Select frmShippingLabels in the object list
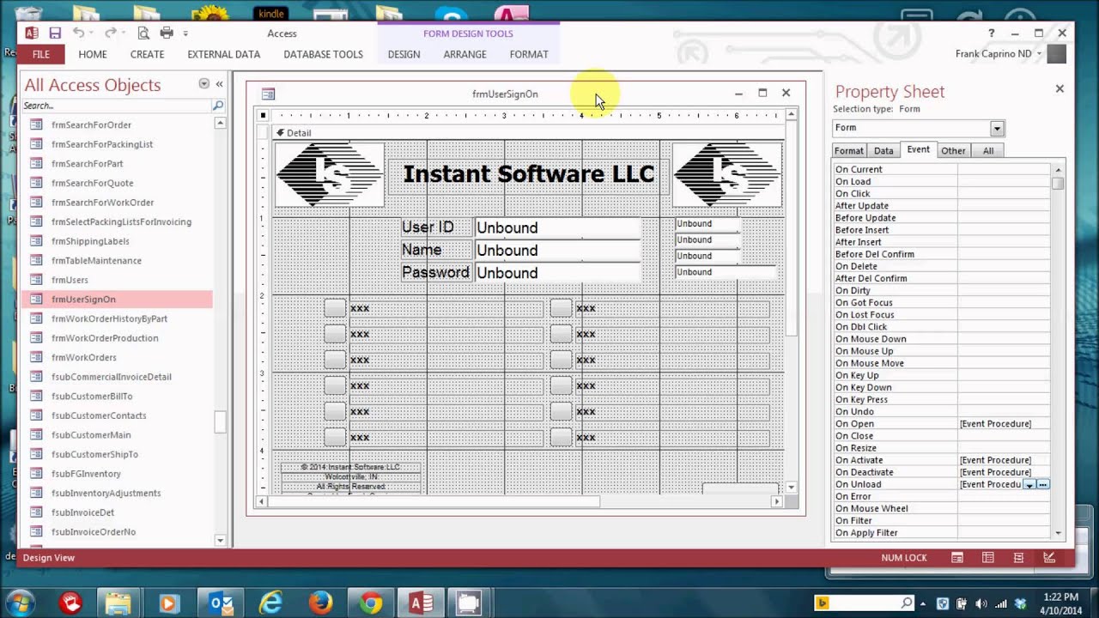Viewport: 1099px width, 618px height. [117, 241]
